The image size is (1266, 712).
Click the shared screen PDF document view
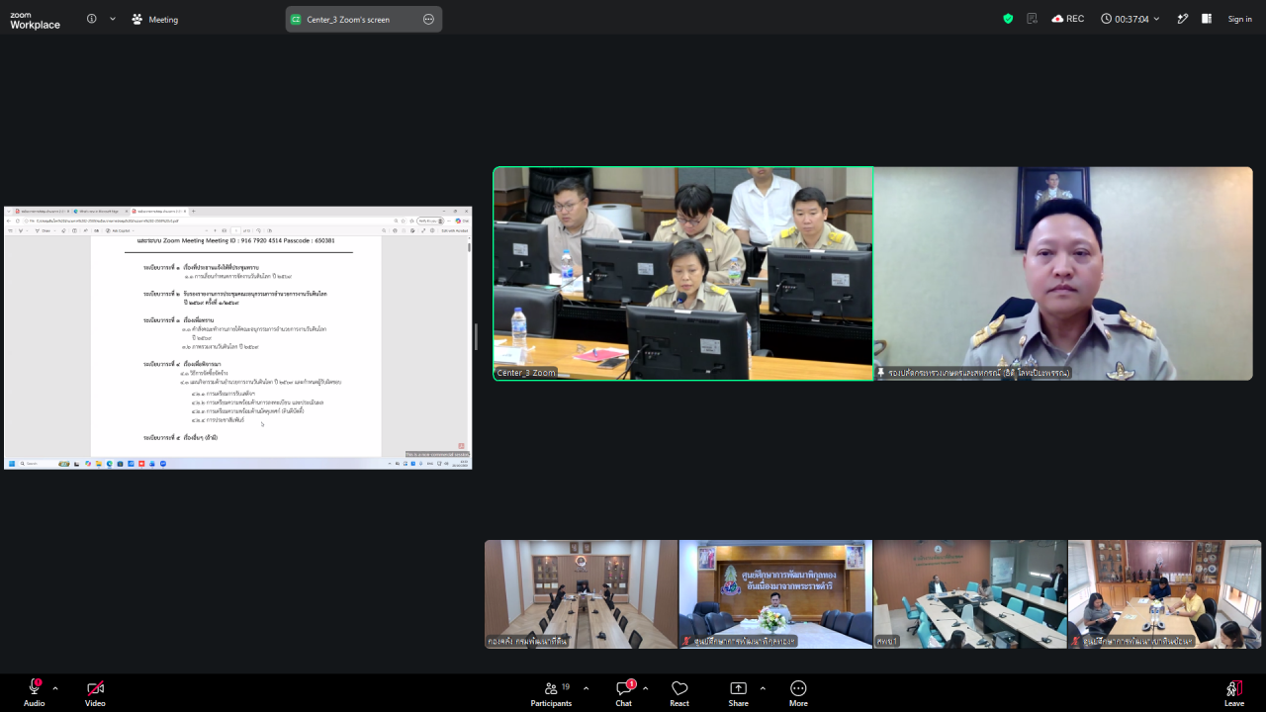click(x=238, y=338)
